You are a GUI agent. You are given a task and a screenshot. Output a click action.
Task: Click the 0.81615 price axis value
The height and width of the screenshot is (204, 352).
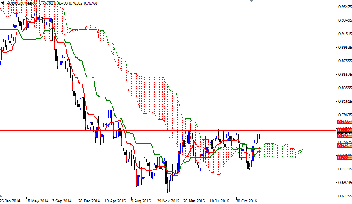tap(345, 101)
